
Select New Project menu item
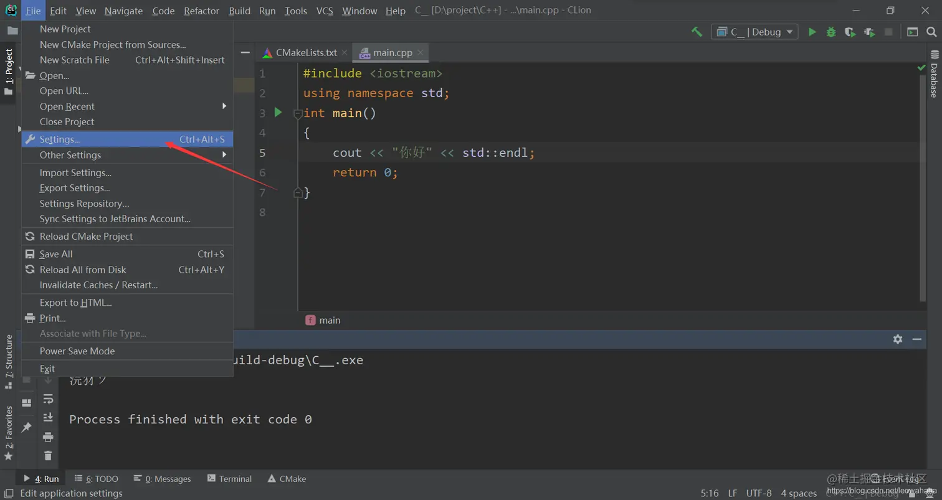pos(127,29)
